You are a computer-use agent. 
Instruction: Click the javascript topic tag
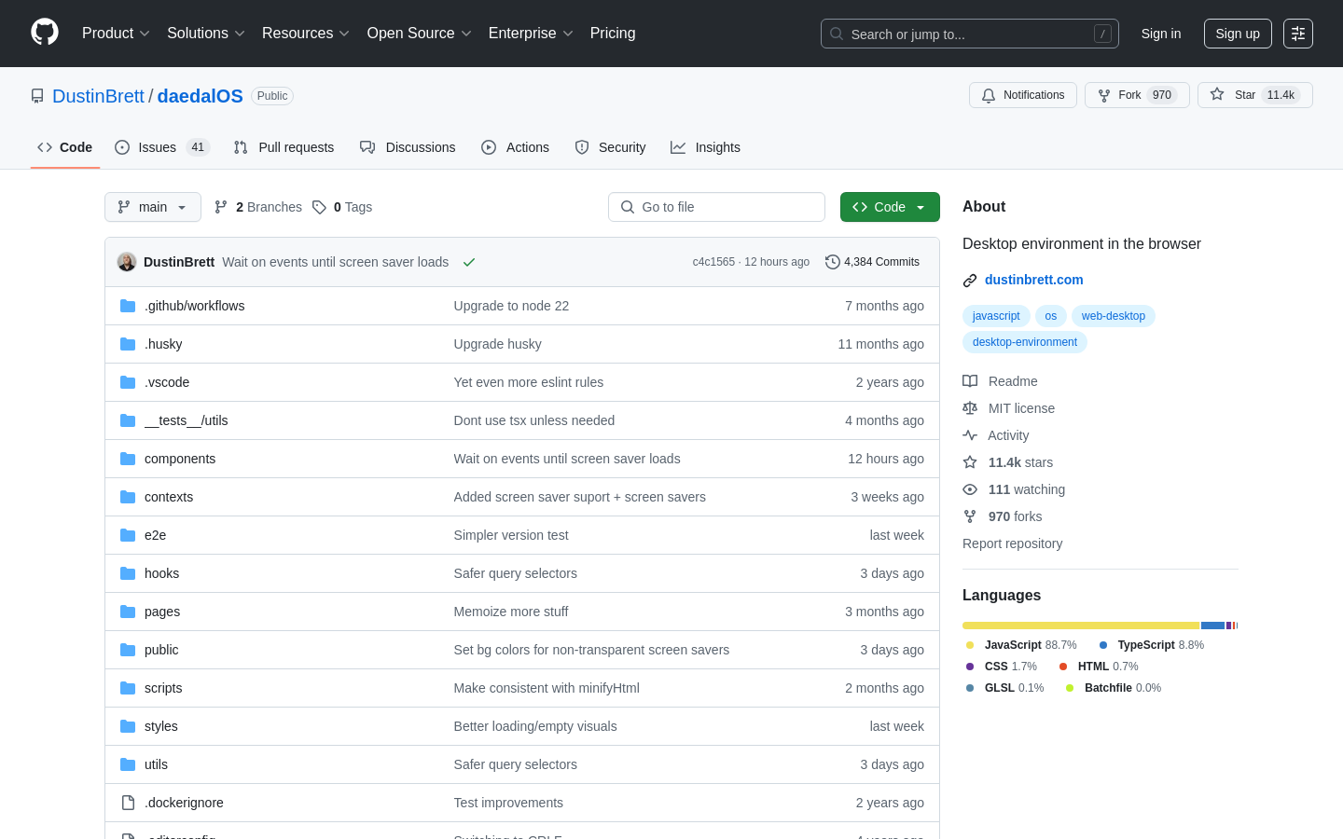click(x=996, y=316)
